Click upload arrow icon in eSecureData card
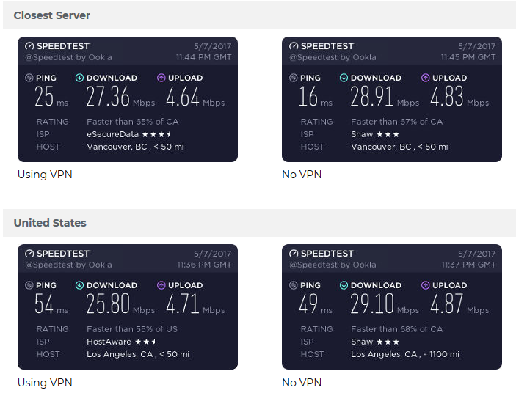Screen dimensions: 516x393 161,78
